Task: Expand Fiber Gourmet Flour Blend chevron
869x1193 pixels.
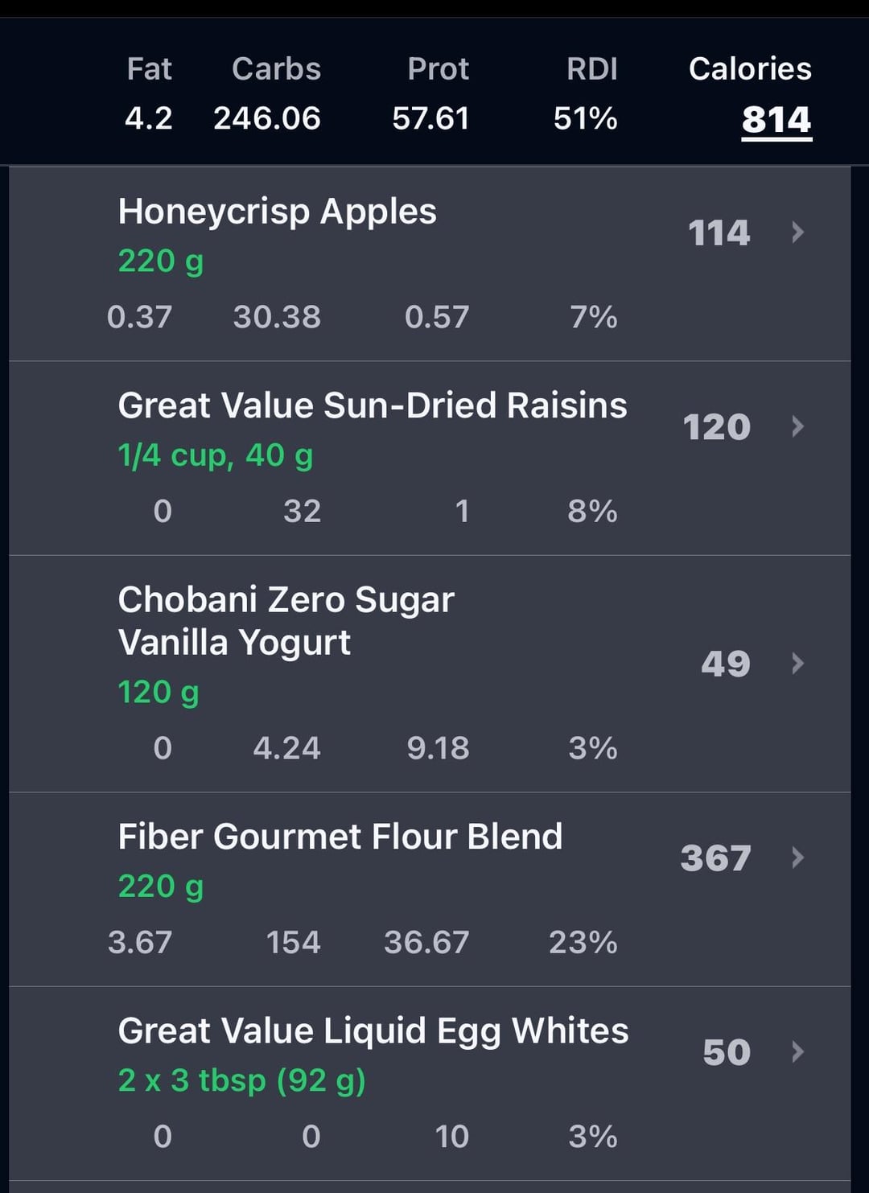Action: [797, 858]
